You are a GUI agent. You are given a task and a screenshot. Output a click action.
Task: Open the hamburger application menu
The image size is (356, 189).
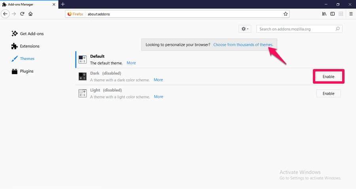coord(351,14)
